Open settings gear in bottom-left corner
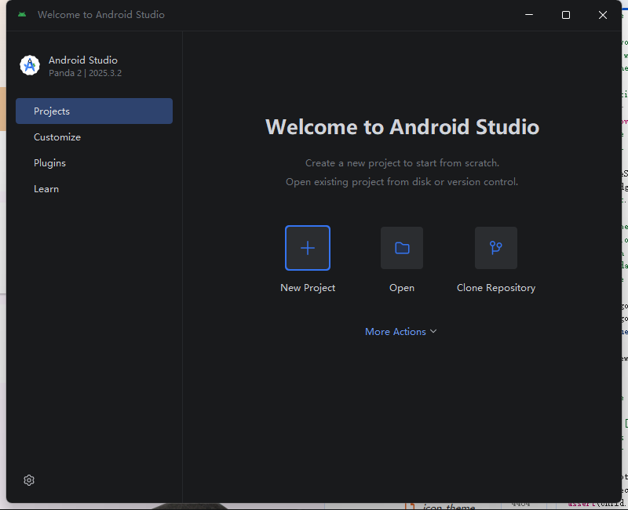This screenshot has width=628, height=510. click(29, 480)
